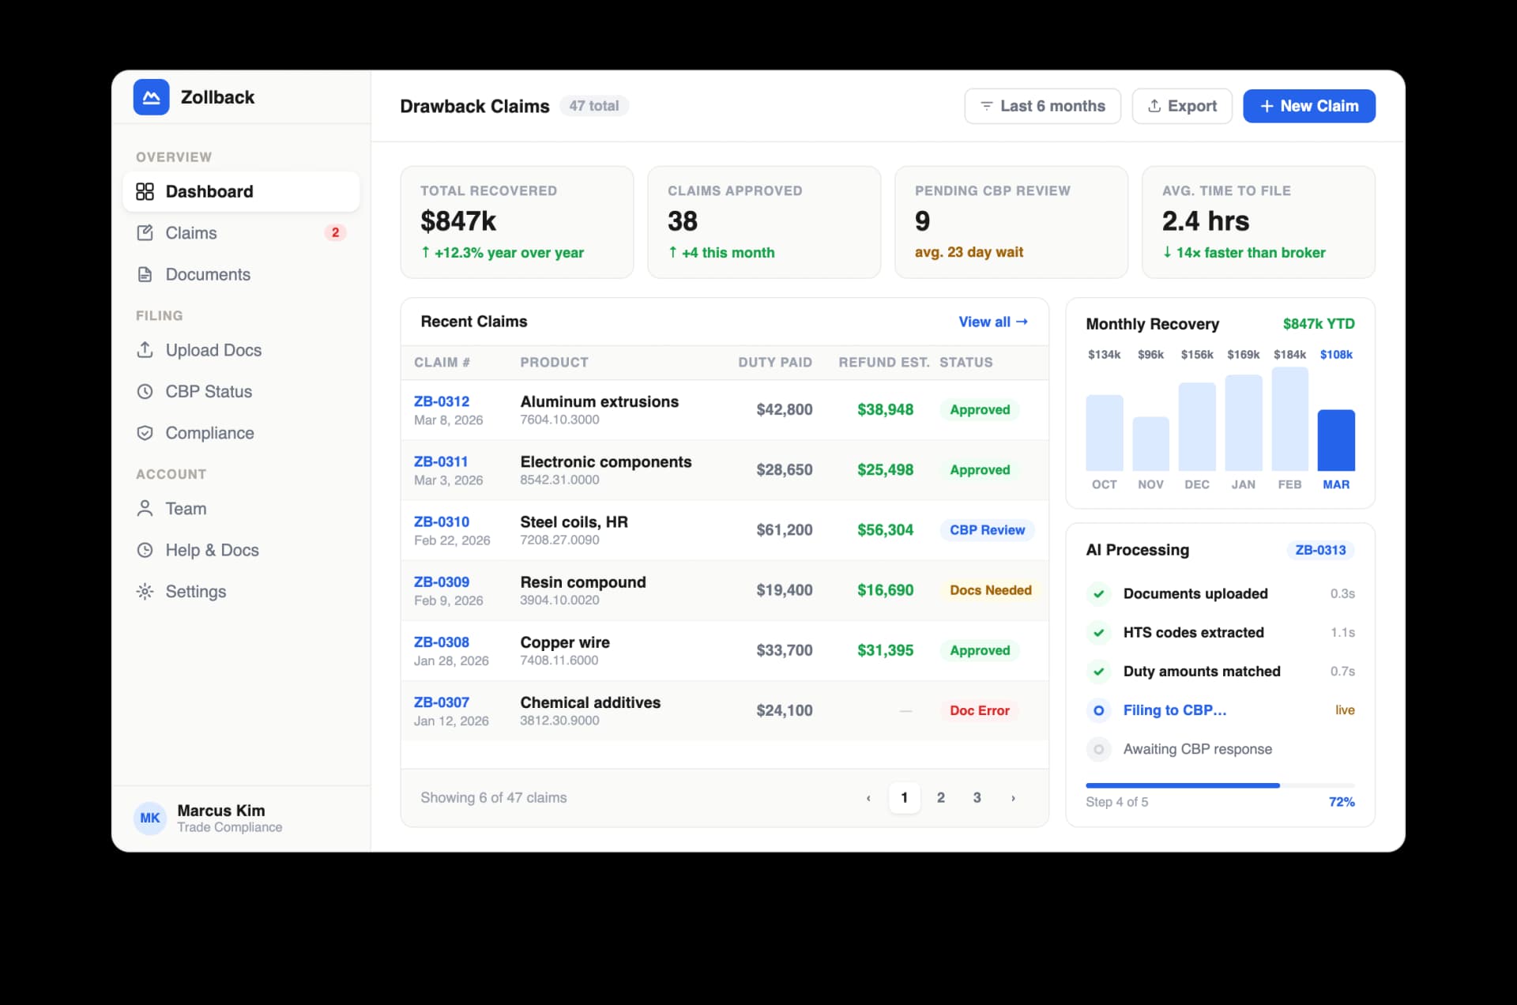Open Documents in sidebar menu
This screenshot has height=1005, width=1517.
point(208,275)
